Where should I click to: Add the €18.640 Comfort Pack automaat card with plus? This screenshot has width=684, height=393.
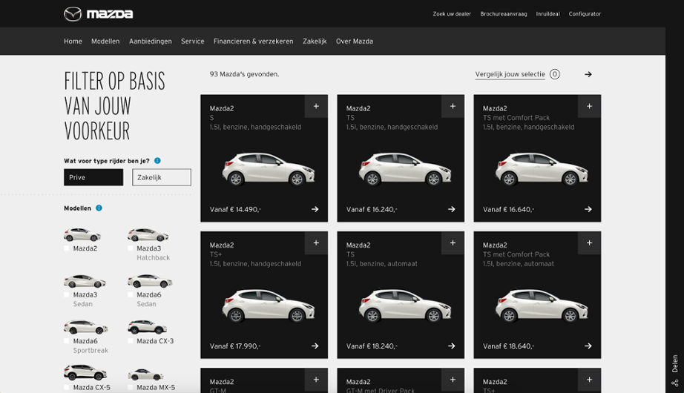point(589,242)
